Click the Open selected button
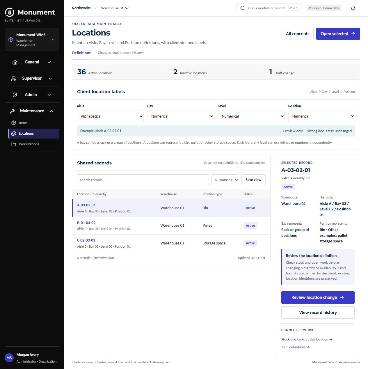 point(338,34)
